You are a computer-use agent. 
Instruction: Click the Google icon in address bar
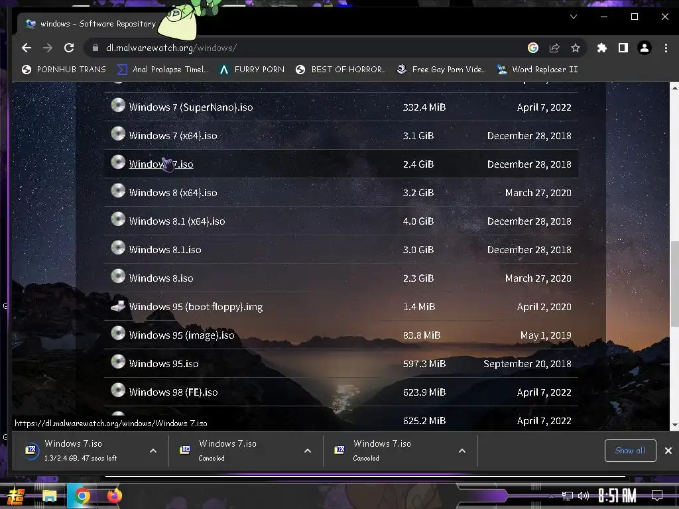[533, 48]
